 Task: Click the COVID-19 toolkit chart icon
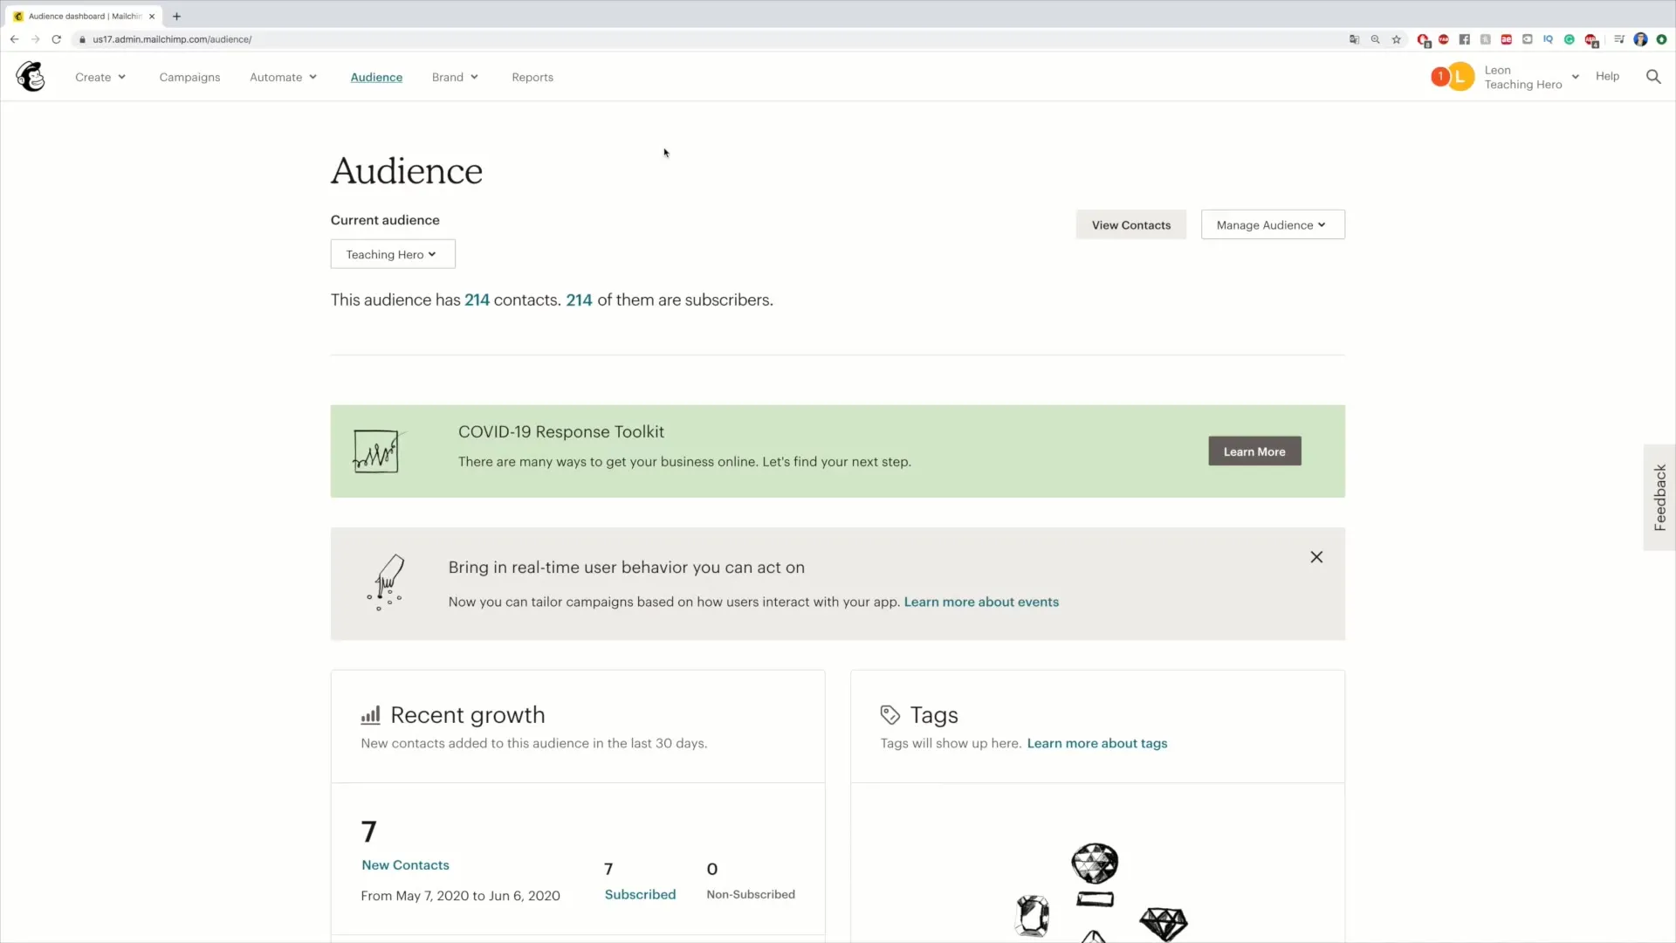coord(376,451)
